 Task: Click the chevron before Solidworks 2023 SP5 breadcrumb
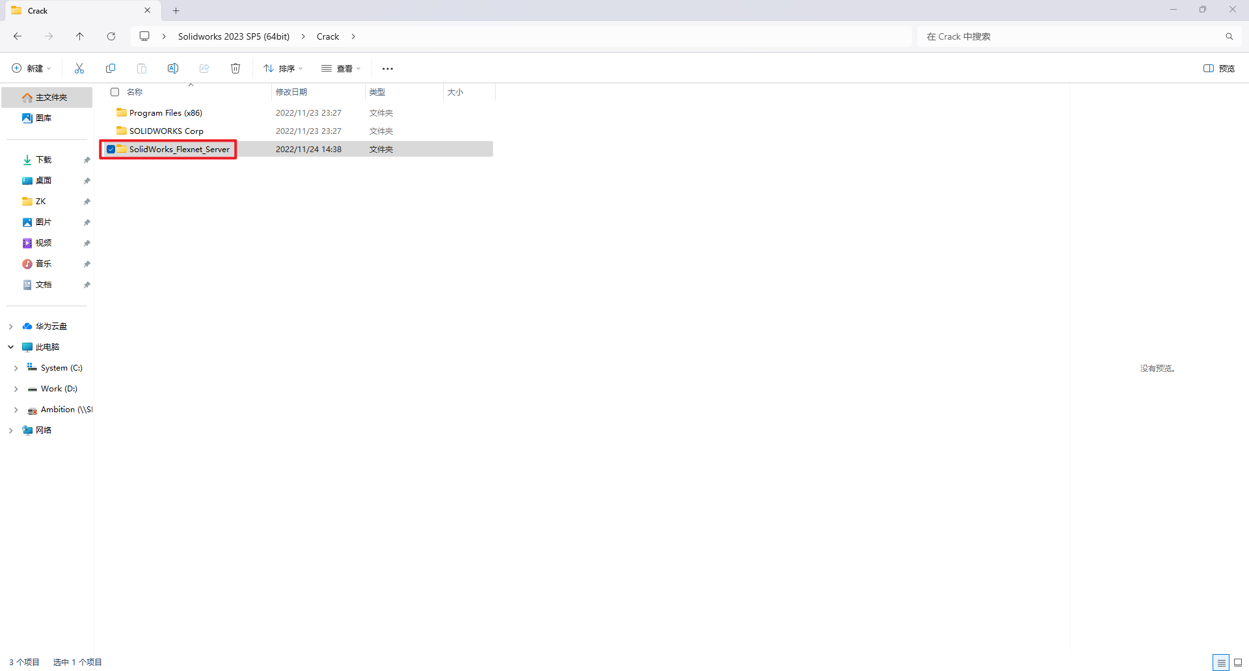pyautogui.click(x=164, y=36)
